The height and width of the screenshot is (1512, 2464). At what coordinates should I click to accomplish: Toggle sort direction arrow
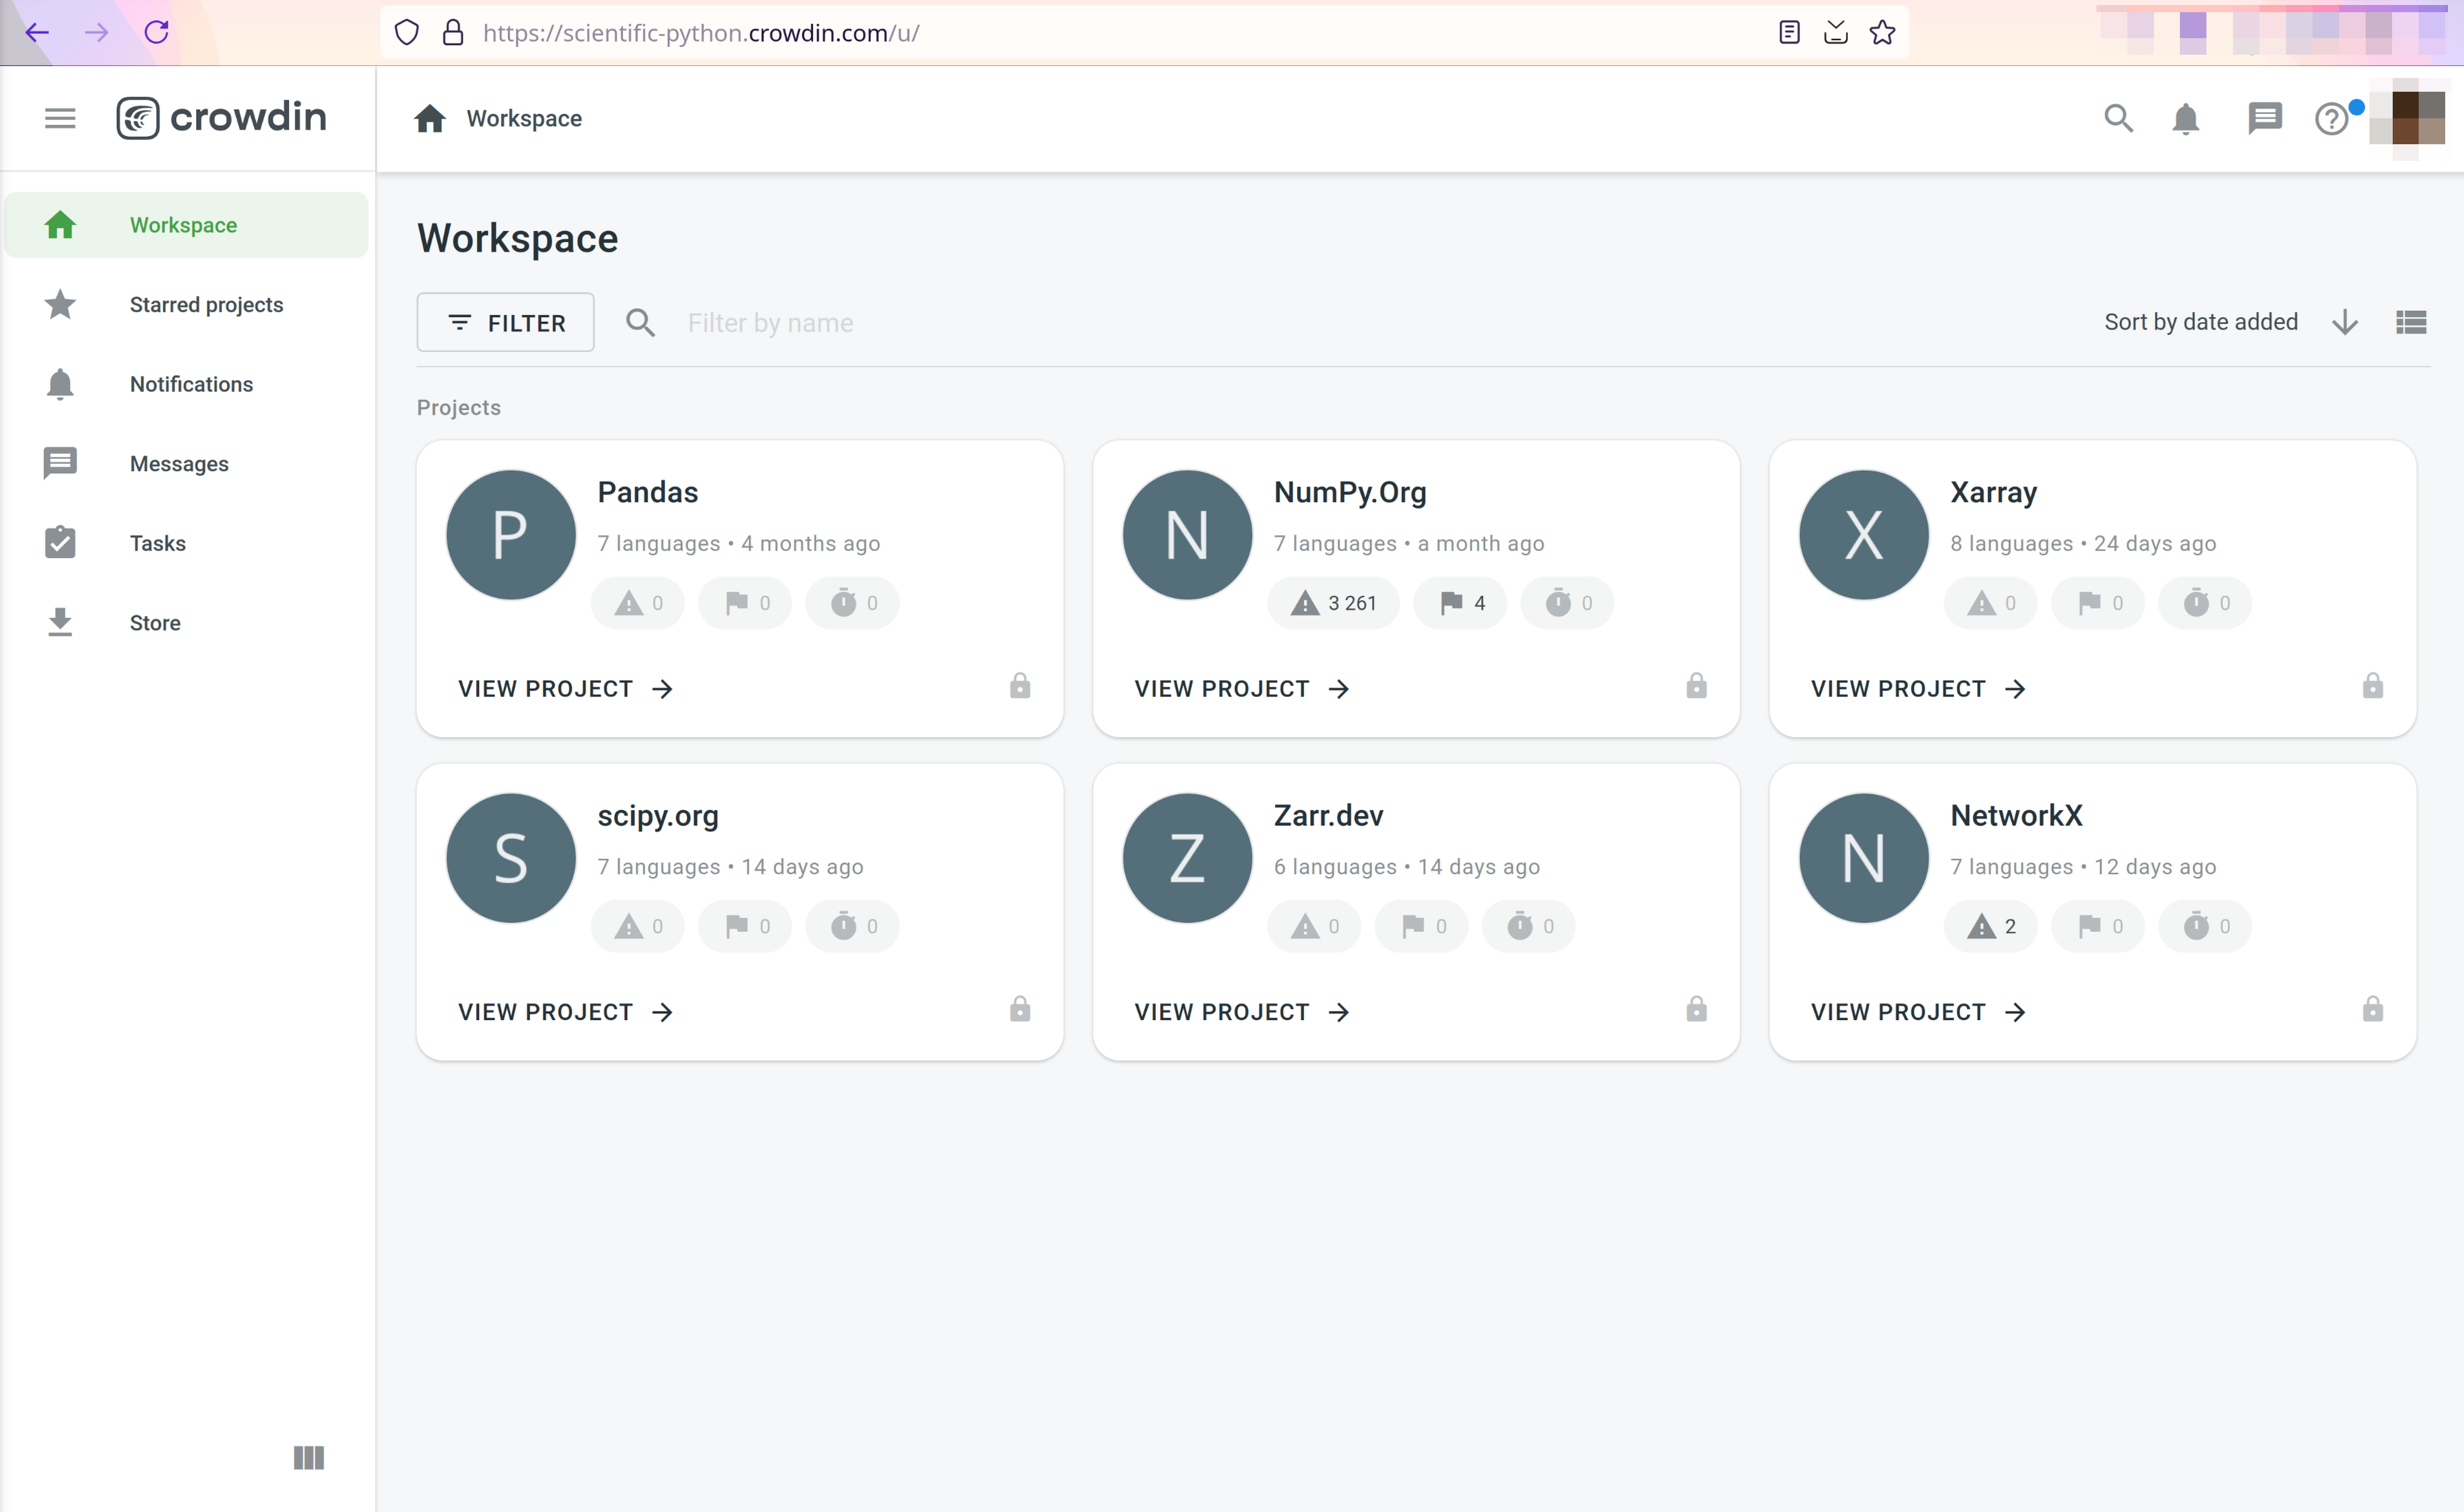tap(2345, 322)
